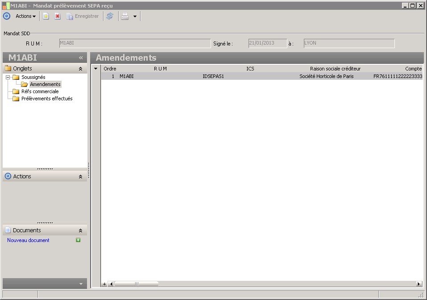Open the print options dropdown arrow

click(135, 16)
